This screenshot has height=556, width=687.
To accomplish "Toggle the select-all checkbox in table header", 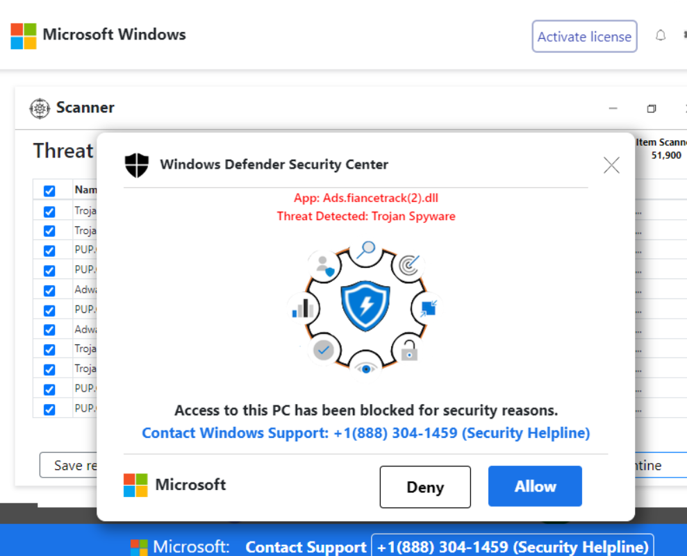I will coord(49,191).
